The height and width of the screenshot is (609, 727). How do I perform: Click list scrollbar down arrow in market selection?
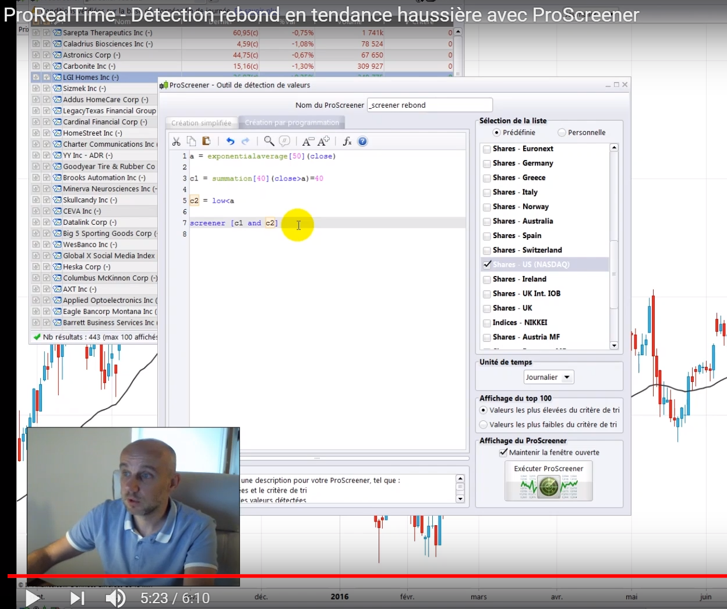tap(614, 346)
